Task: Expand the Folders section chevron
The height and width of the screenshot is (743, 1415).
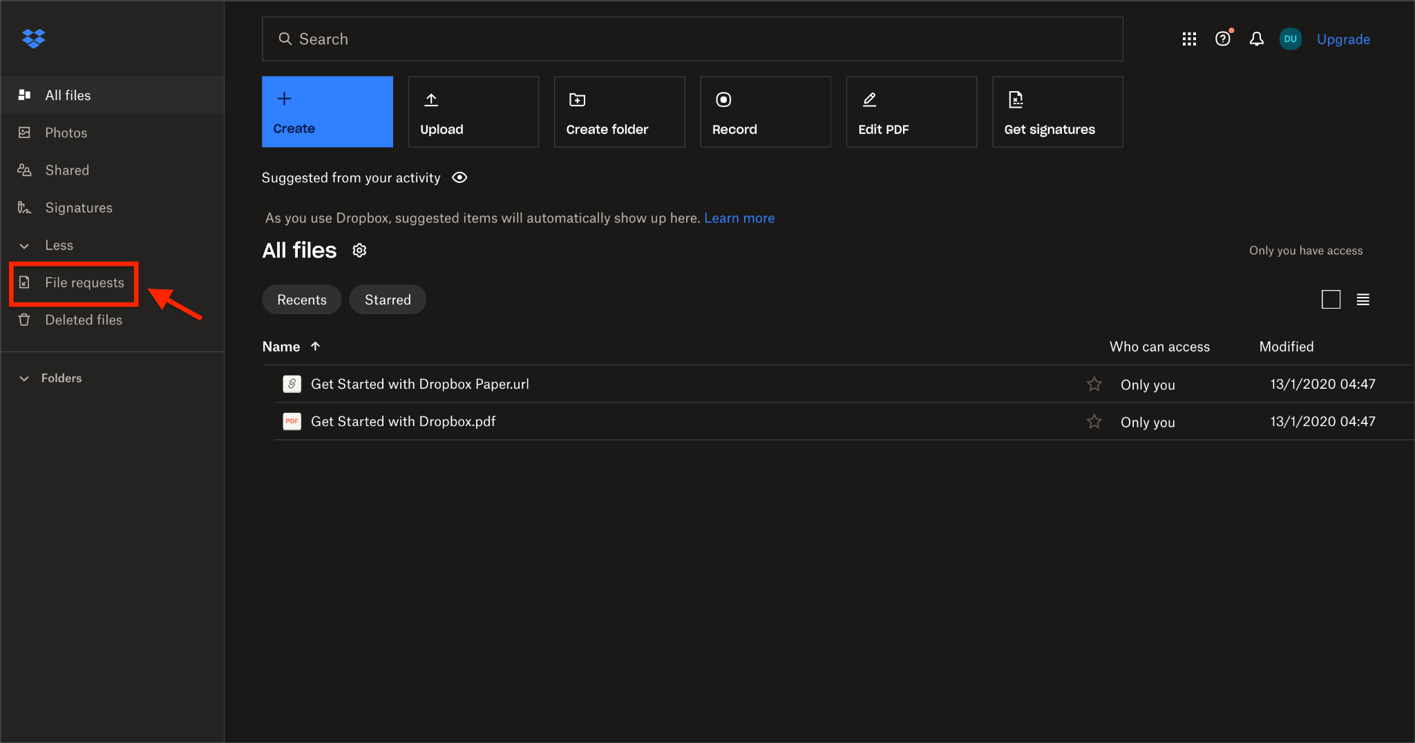Action: (x=24, y=378)
